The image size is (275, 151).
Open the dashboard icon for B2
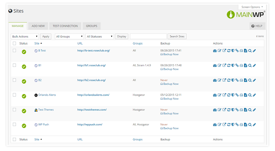(215, 80)
